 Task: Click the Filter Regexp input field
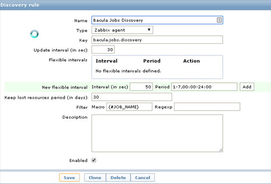pyautogui.click(x=207, y=107)
